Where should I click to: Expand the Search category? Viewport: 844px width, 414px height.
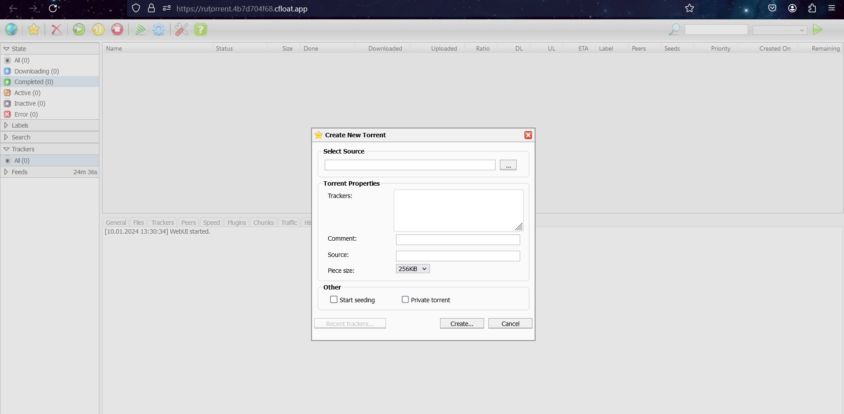pyautogui.click(x=49, y=137)
